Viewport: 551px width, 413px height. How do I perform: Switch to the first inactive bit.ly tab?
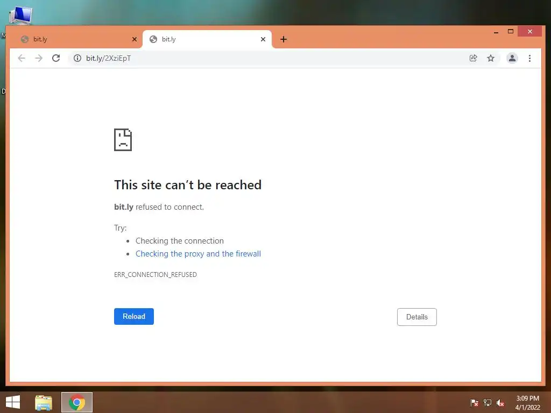pos(77,39)
